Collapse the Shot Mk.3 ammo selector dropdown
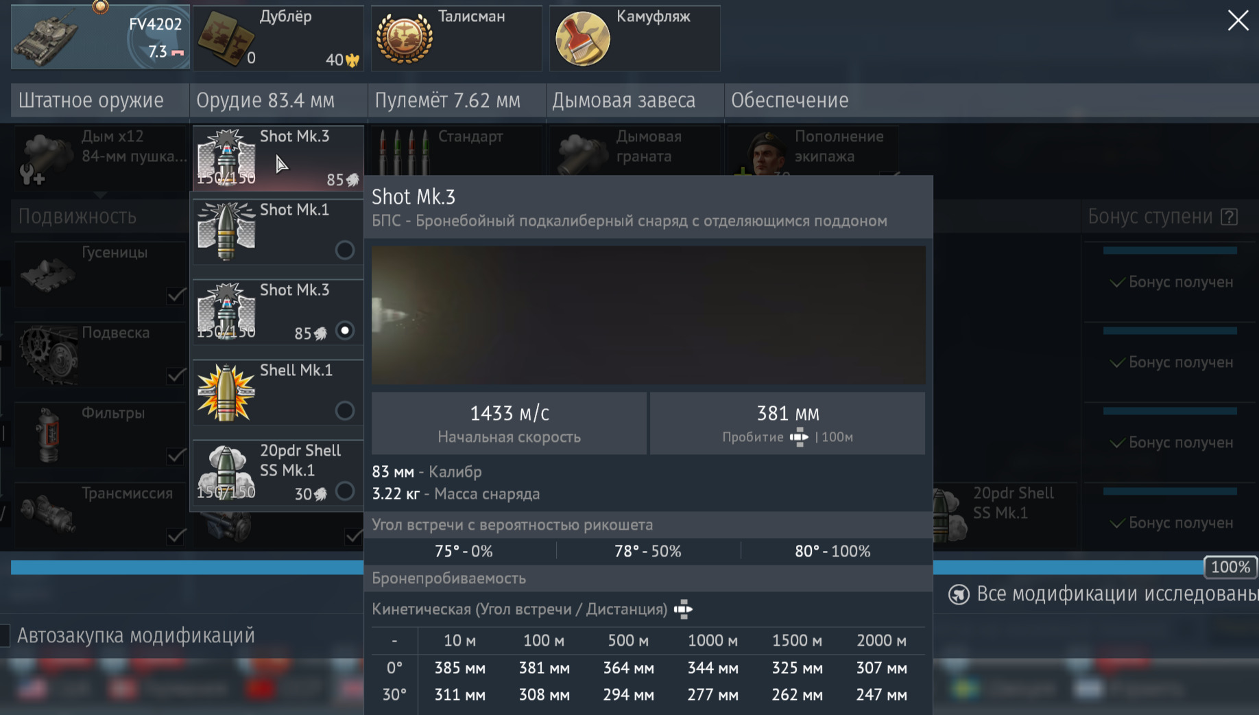The image size is (1259, 715). click(x=278, y=158)
